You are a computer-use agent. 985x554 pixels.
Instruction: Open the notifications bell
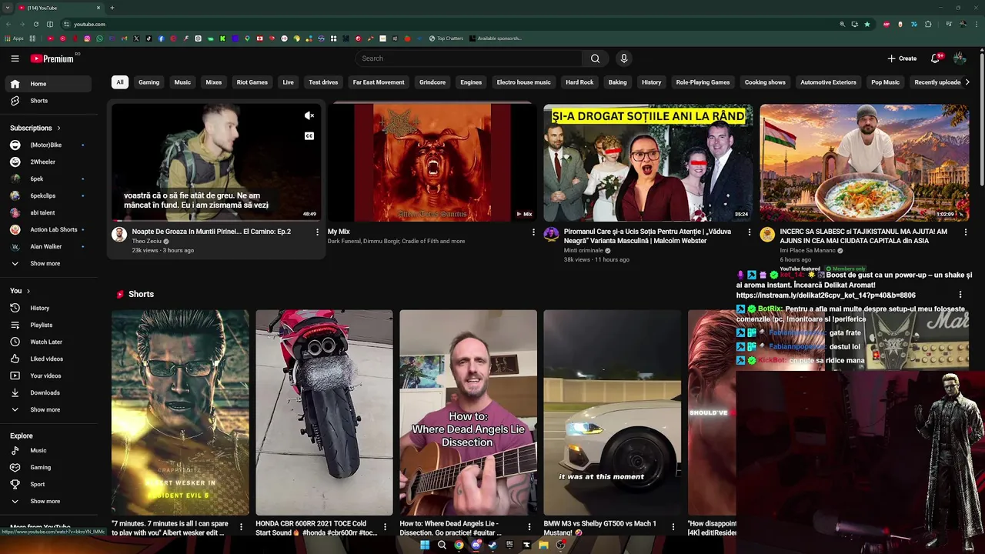click(935, 58)
